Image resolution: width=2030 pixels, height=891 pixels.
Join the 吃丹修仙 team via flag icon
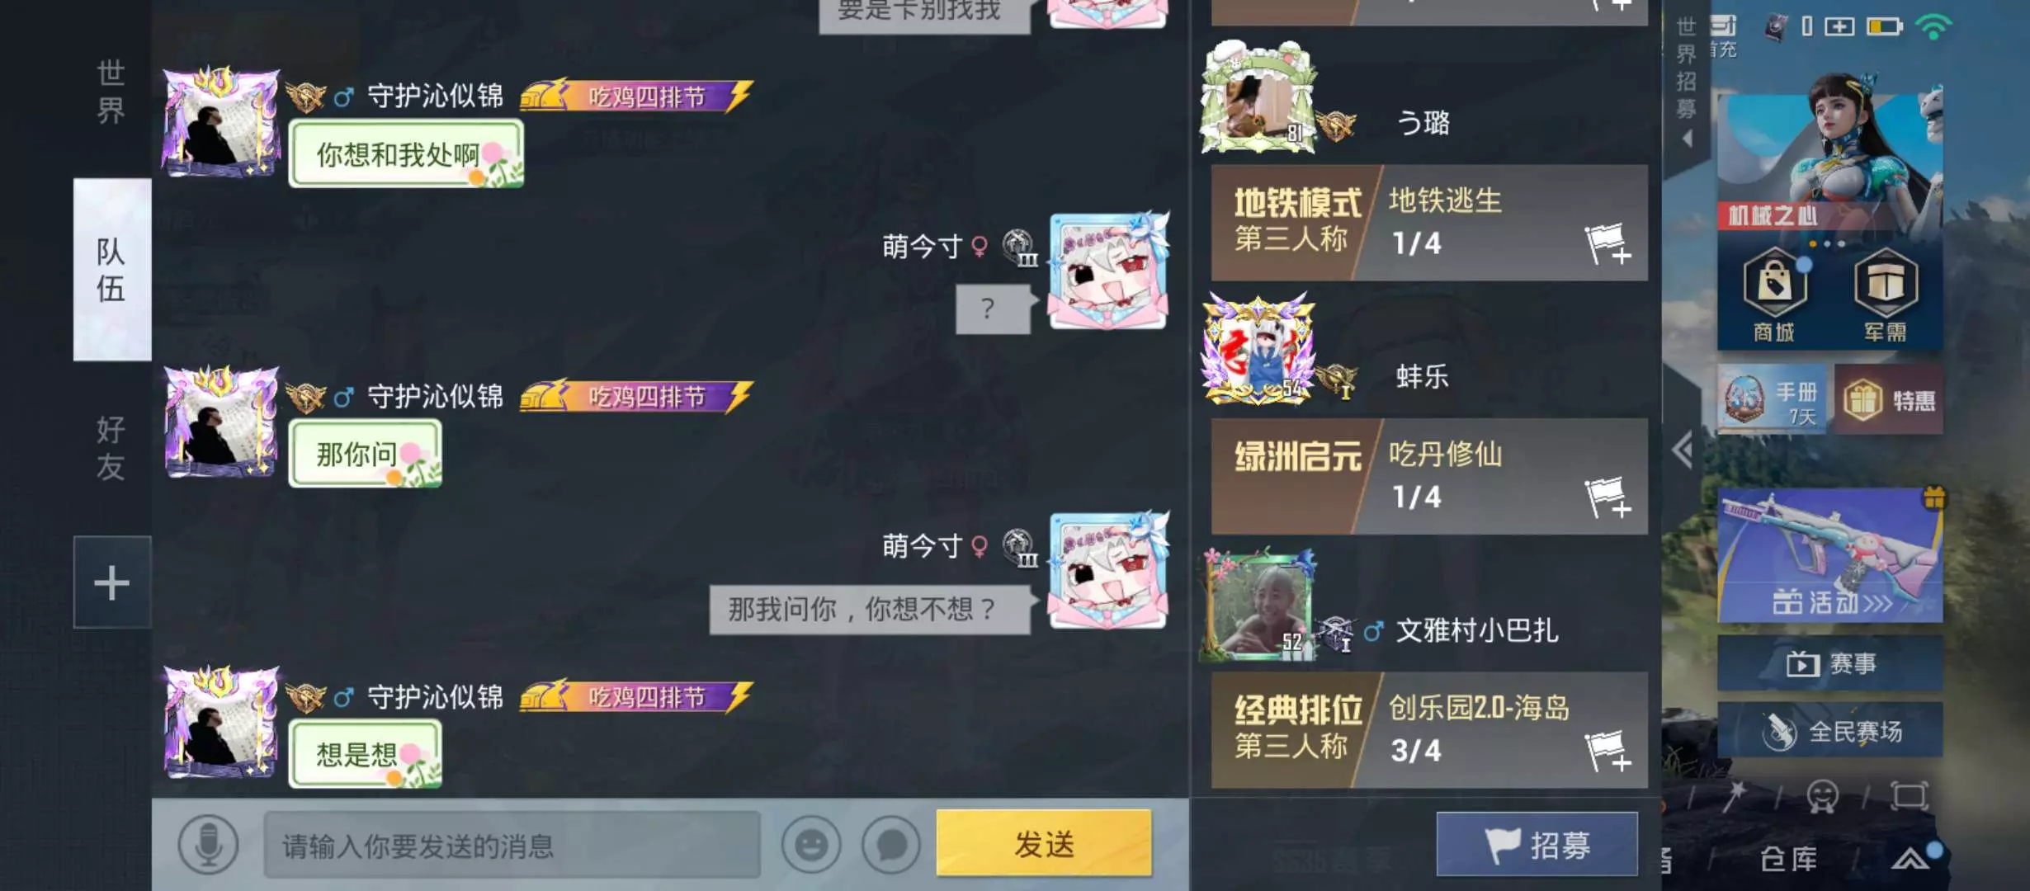(x=1606, y=497)
